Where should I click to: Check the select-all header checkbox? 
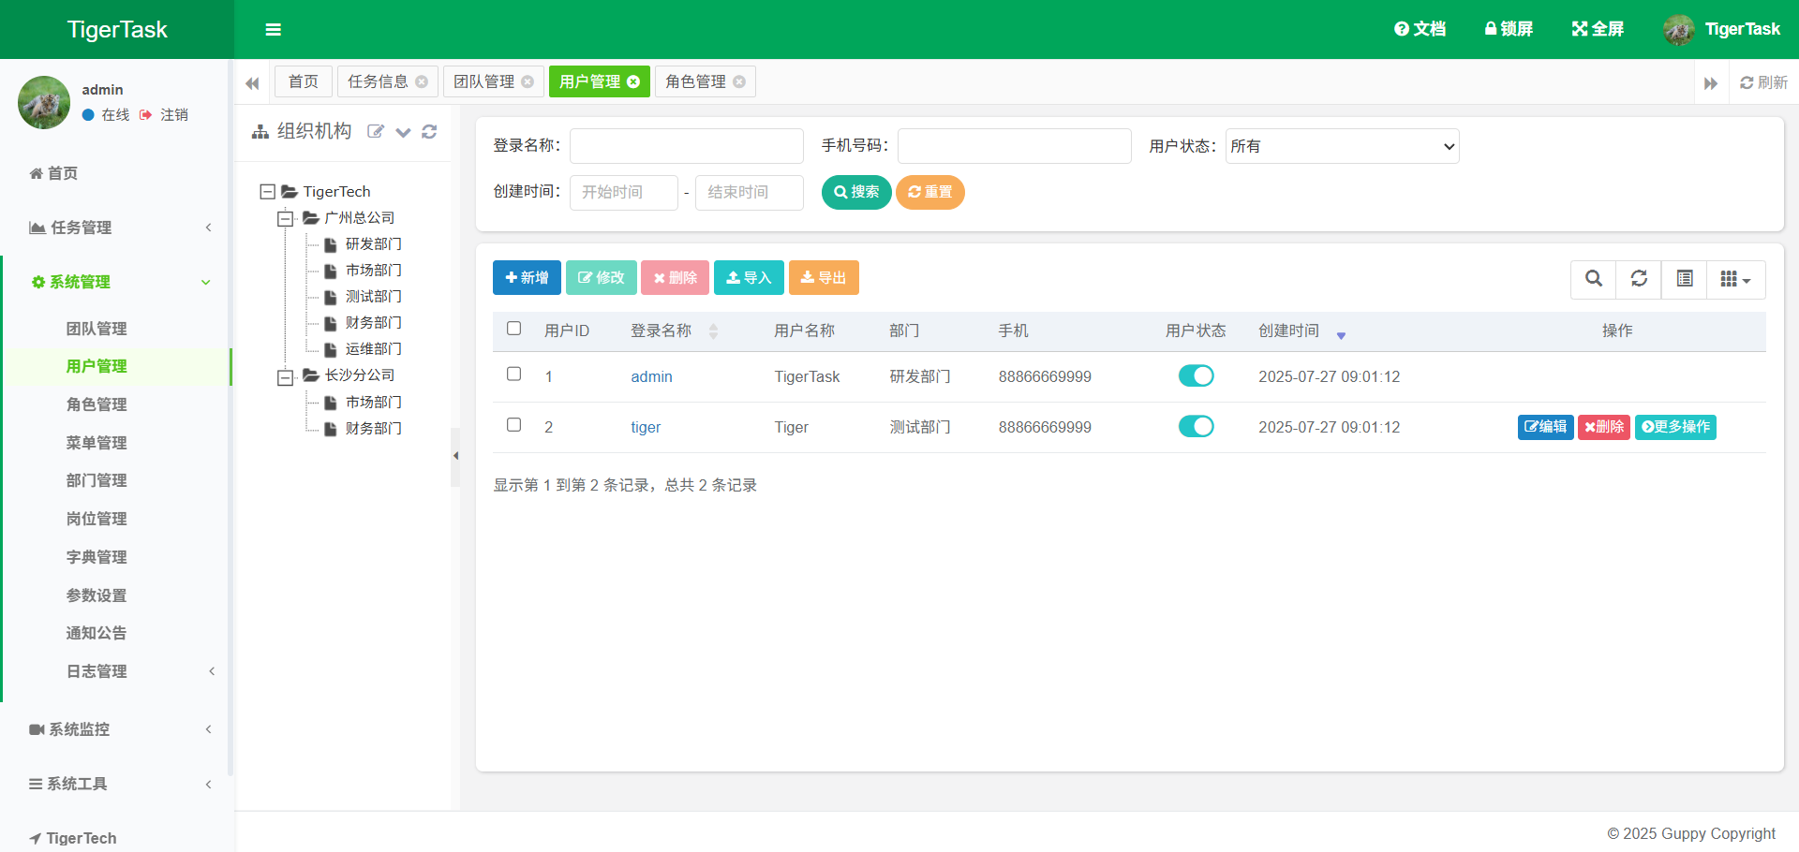(x=513, y=329)
